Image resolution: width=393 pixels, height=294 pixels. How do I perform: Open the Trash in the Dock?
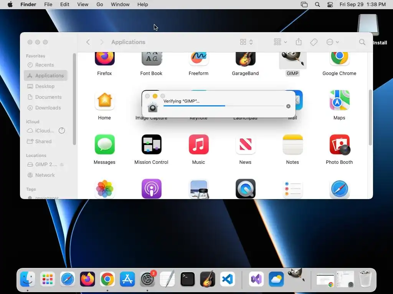[x=365, y=279]
